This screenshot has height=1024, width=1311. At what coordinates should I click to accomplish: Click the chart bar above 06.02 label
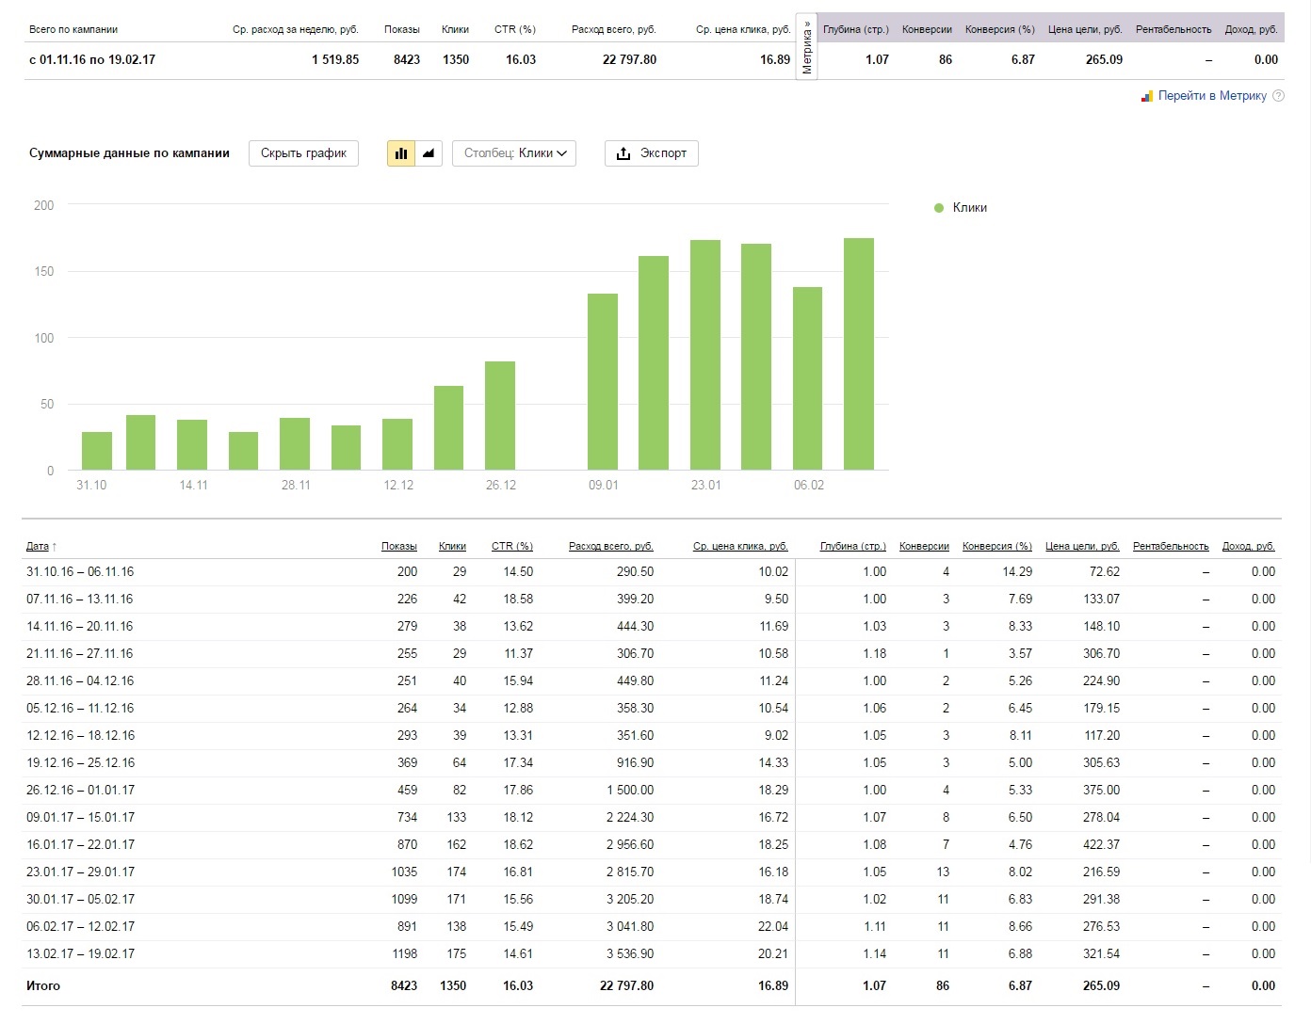[x=808, y=378]
